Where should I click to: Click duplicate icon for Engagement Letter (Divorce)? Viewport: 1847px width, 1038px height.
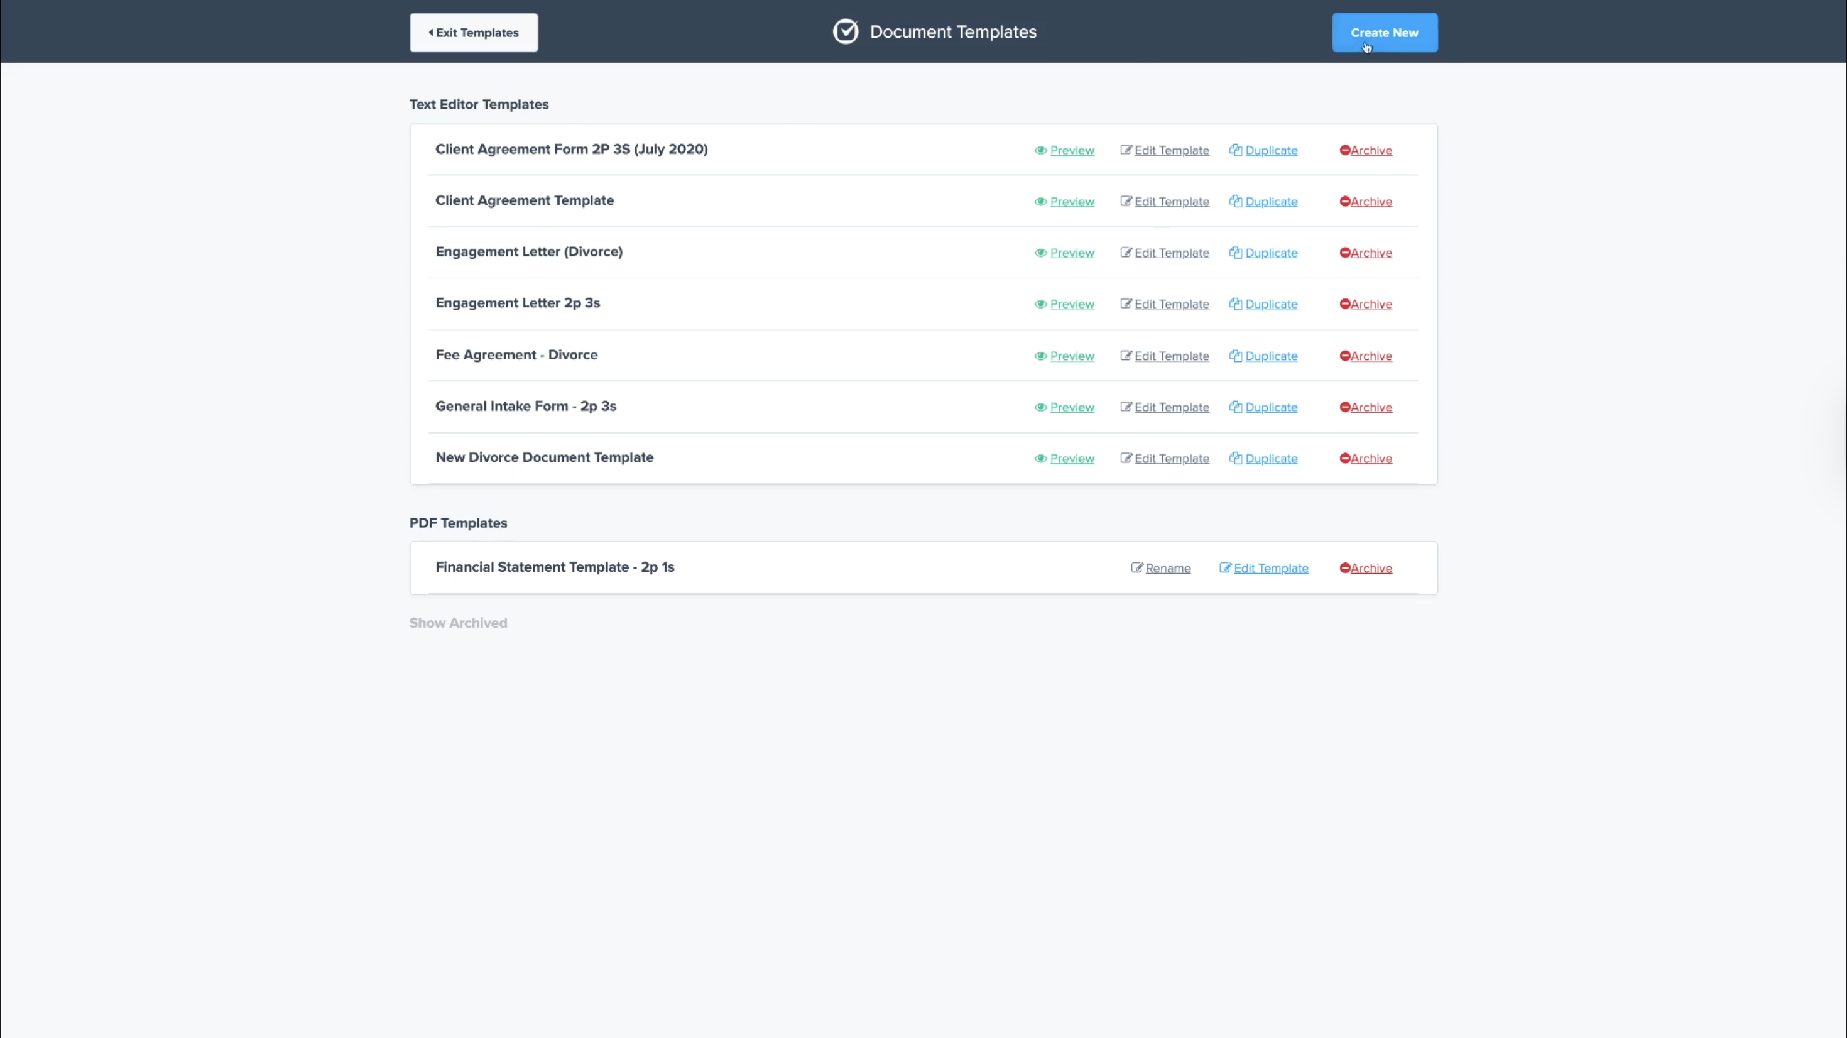click(1235, 253)
